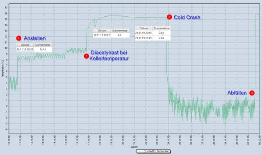Click the "Temperatur (°C)" y-axis title
262x155 pixels.
[2, 69]
